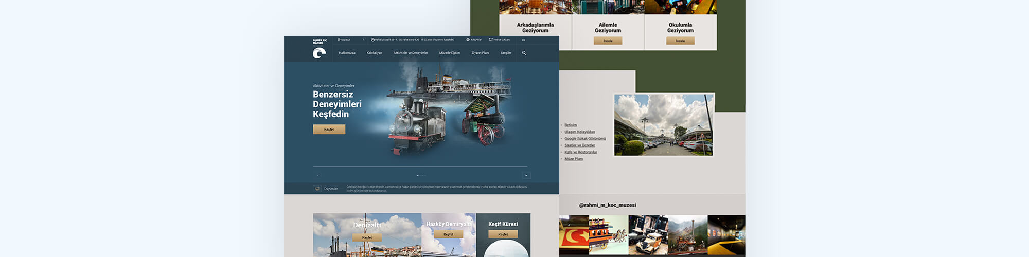This screenshot has width=1029, height=257.
Task: Go to the previous hero slide arrow
Action: (x=317, y=175)
